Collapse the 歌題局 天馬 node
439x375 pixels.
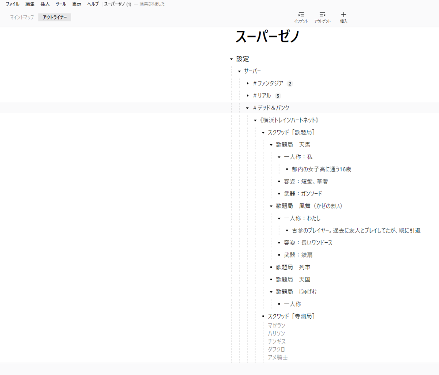tap(271, 145)
